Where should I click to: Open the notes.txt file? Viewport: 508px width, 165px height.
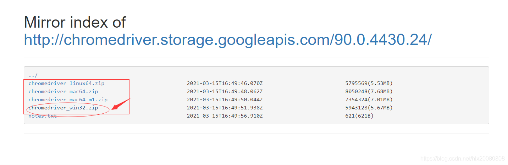tap(43, 116)
